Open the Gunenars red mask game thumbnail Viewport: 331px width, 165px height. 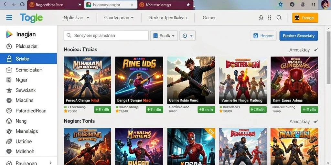click(294, 80)
